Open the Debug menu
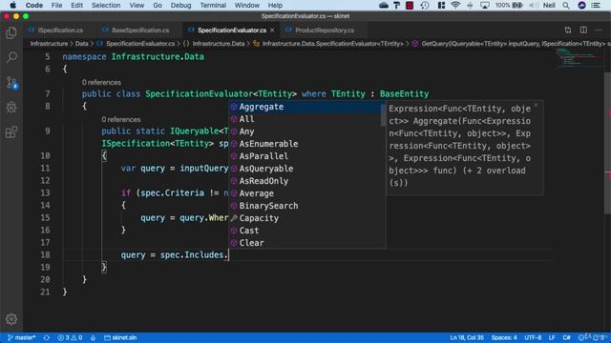611x343 pixels. [x=180, y=5]
